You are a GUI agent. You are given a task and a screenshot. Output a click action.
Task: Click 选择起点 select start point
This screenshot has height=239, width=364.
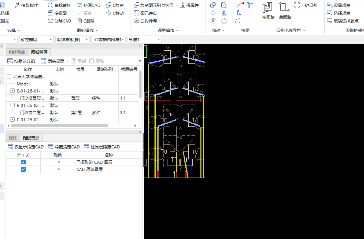click(339, 13)
